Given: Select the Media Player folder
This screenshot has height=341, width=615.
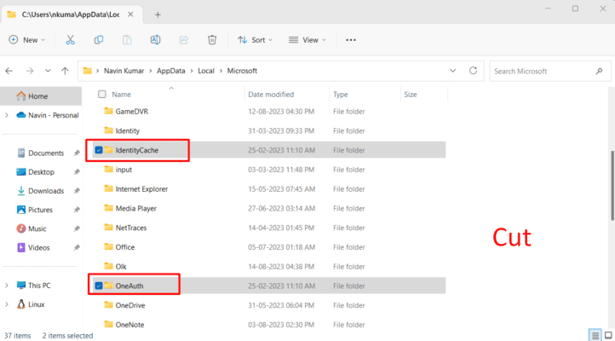Looking at the screenshot, I should click(x=135, y=208).
